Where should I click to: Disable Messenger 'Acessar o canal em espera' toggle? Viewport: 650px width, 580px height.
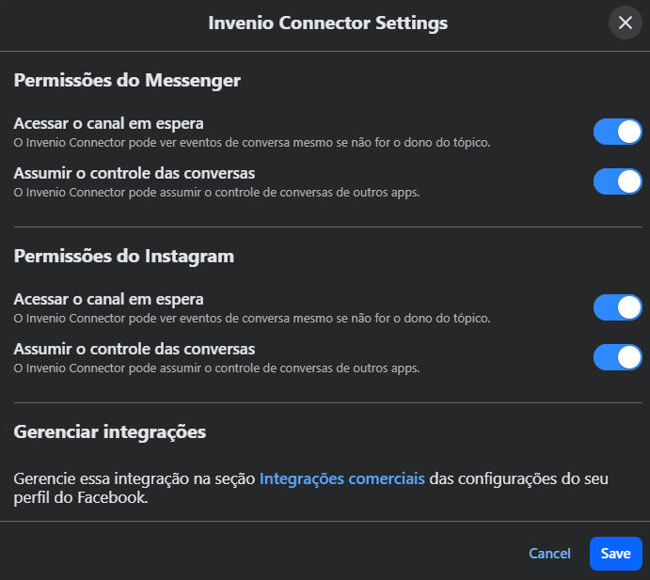[x=618, y=132]
